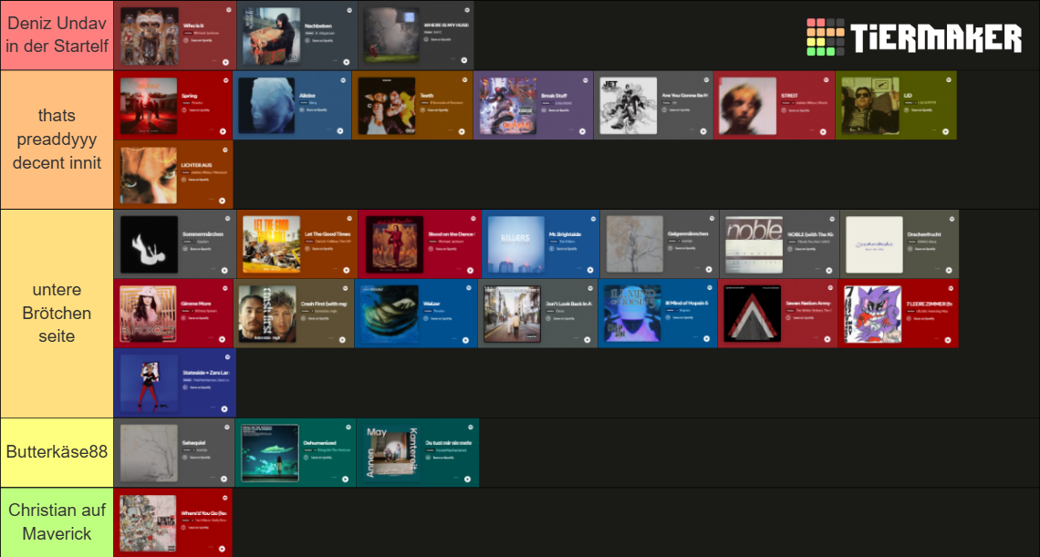Click the Walzer song title

432,304
